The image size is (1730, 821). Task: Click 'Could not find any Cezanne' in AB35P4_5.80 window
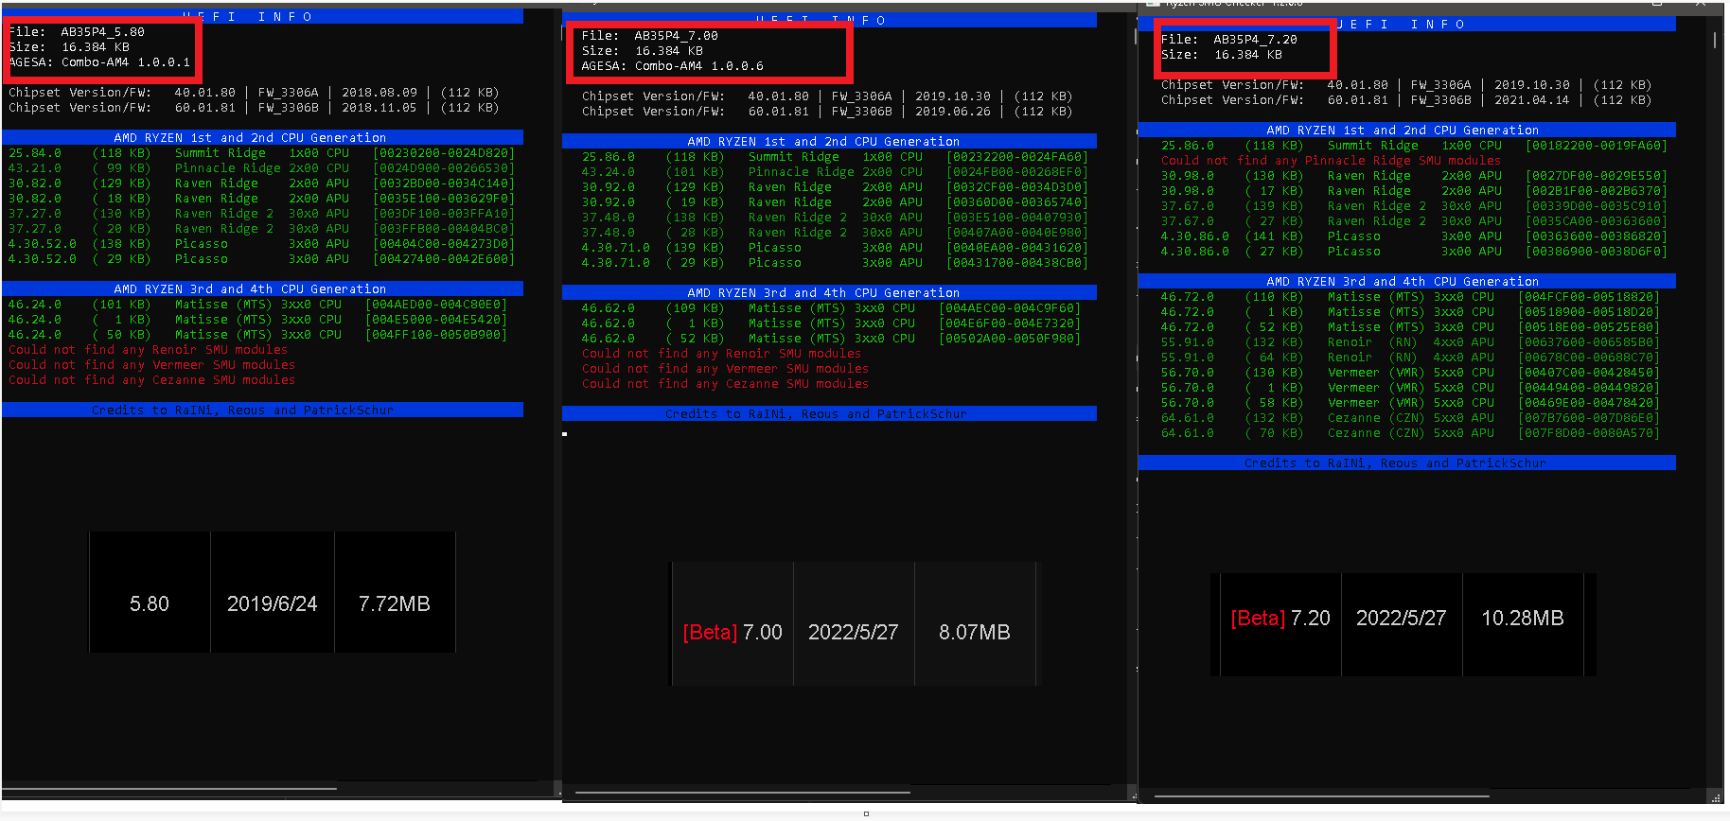(151, 380)
